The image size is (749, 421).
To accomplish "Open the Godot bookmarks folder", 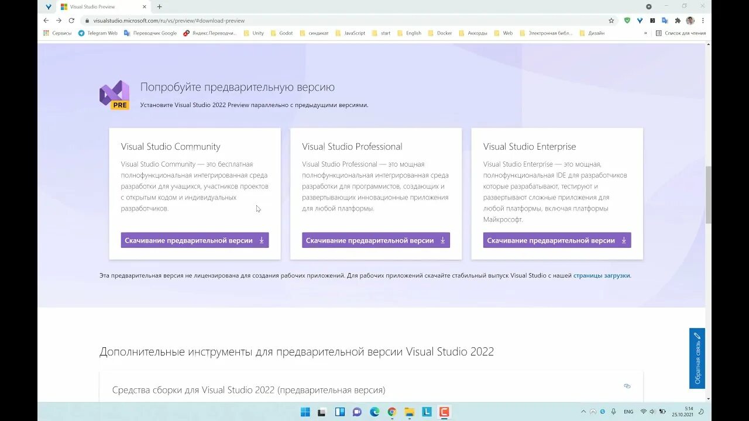I will (281, 33).
